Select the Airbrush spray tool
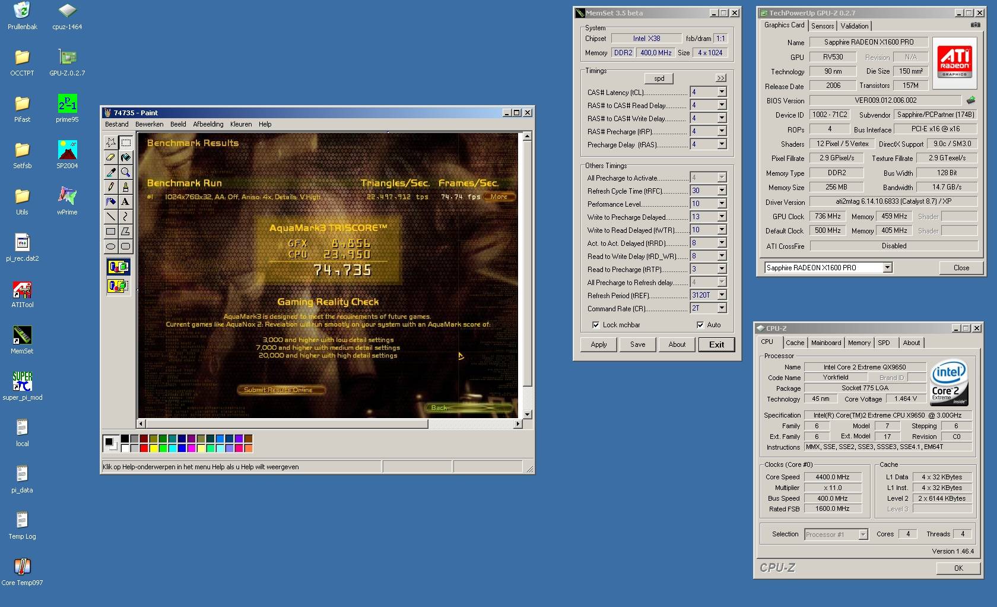The height and width of the screenshot is (607, 997). click(111, 202)
